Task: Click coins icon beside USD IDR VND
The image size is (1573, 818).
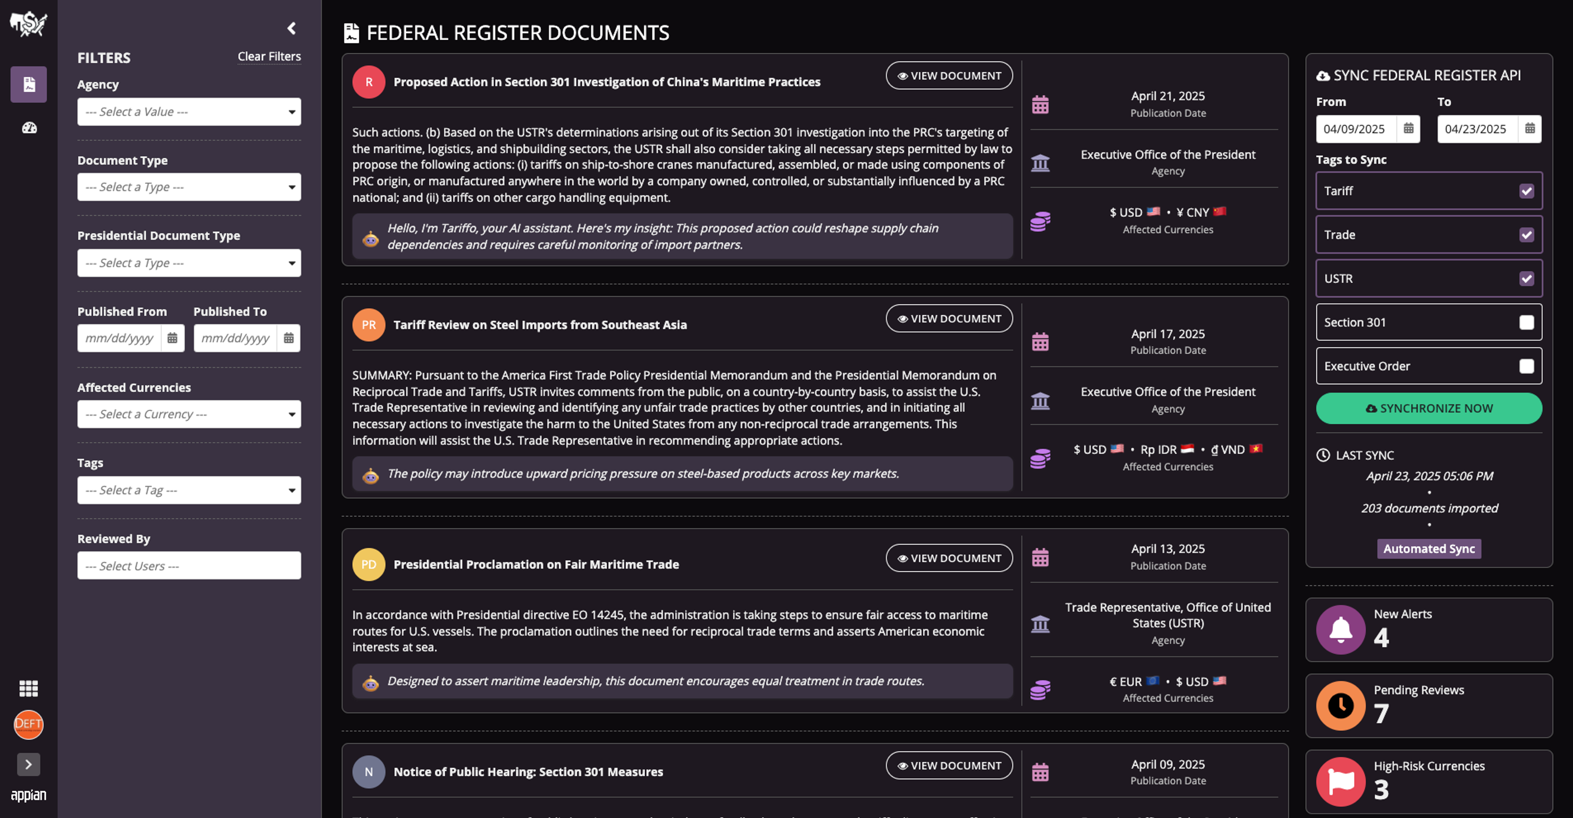Action: 1040,458
